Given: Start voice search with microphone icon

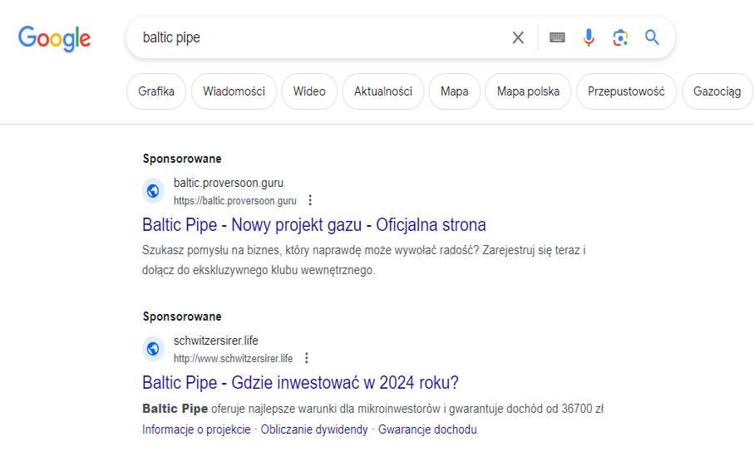Looking at the screenshot, I should [589, 37].
